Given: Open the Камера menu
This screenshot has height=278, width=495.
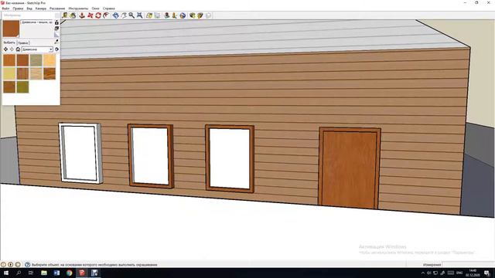Looking at the screenshot, I should pos(41,8).
